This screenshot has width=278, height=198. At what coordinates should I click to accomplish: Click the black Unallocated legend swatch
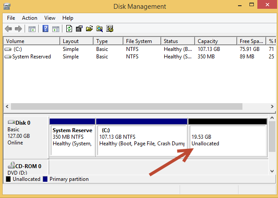coord(8,179)
